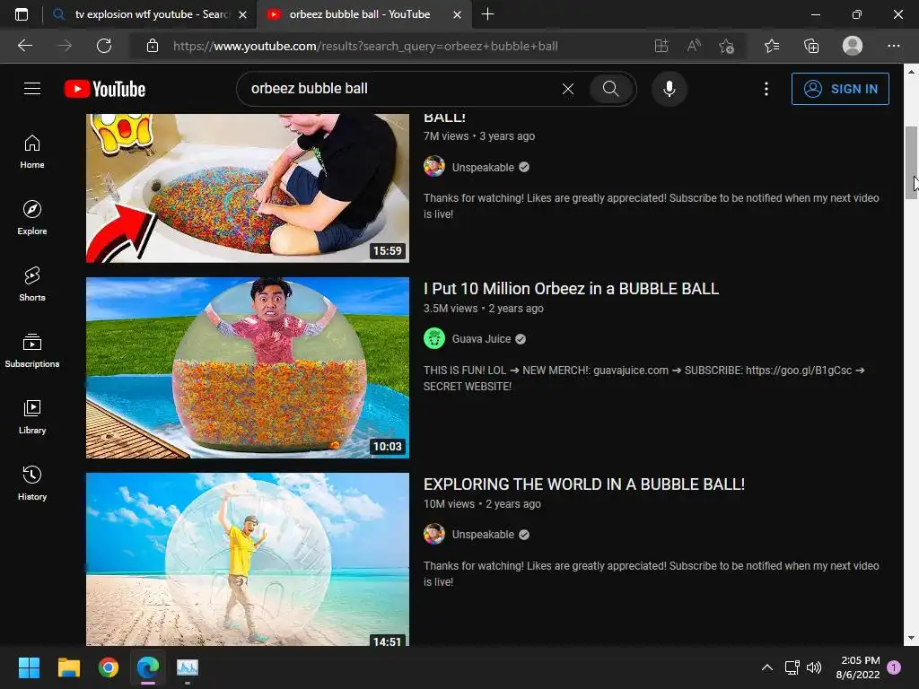
Task: Click the SIGN IN button
Action: [x=840, y=89]
